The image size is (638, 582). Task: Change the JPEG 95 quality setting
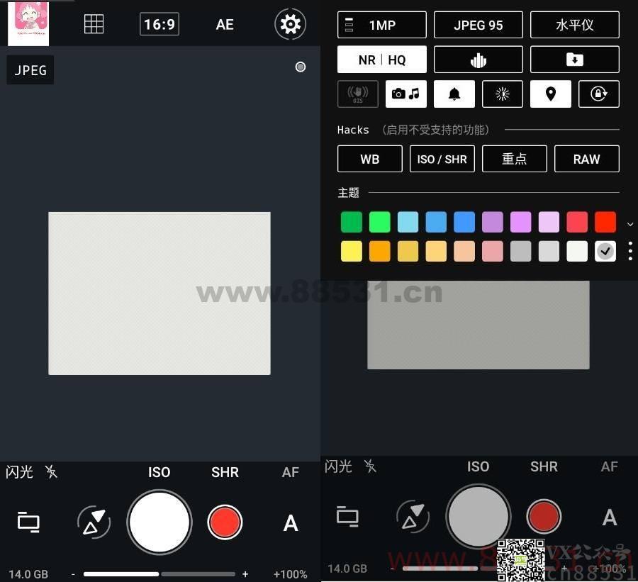[x=478, y=25]
